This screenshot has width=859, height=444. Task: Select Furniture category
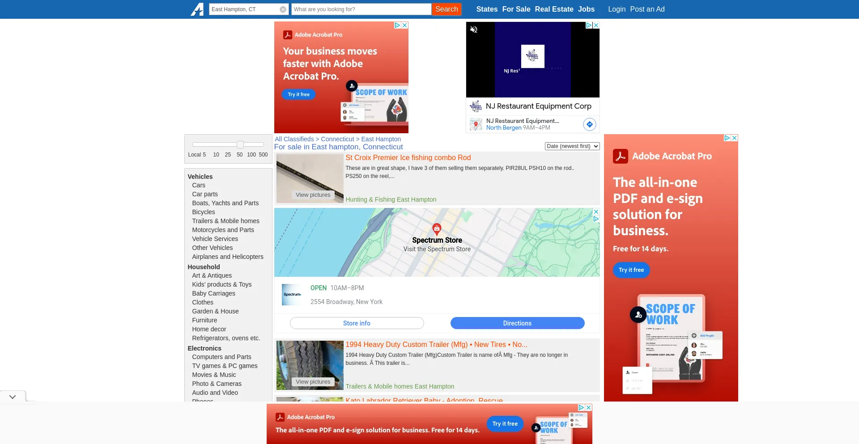tap(204, 320)
